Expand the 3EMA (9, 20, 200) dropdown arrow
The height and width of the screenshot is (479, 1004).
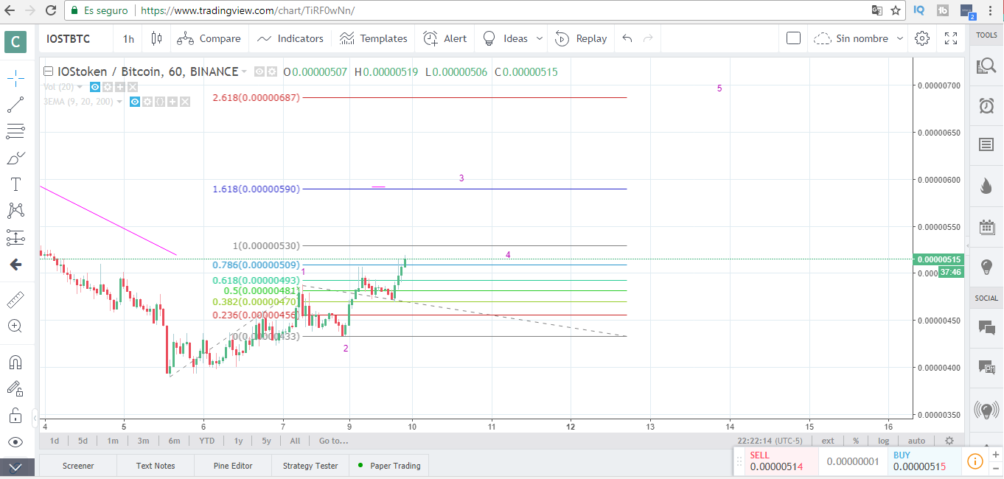119,102
